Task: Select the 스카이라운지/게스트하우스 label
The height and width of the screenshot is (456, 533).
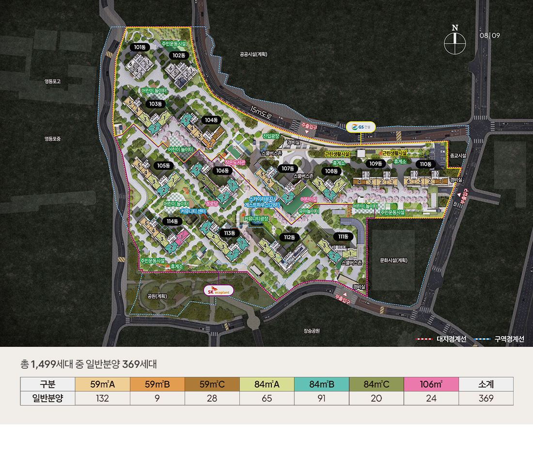Action: [x=262, y=202]
